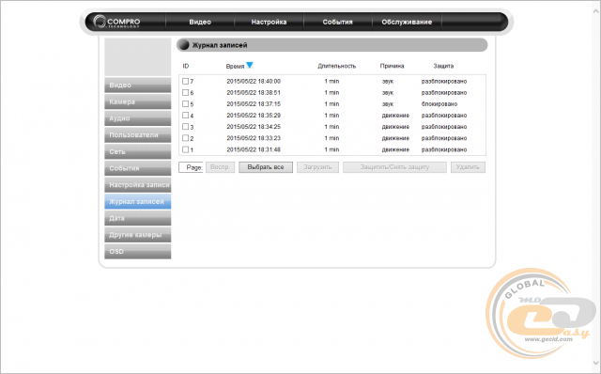
Task: Click the Время column header
Action: [235, 66]
